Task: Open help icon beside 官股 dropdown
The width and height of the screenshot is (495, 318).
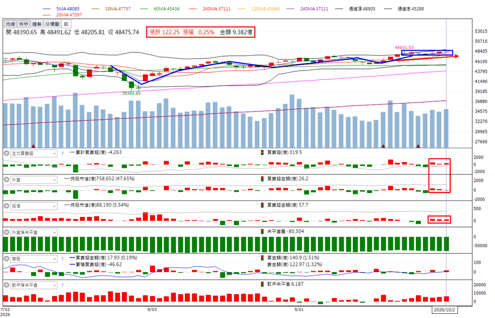Action: [x=62, y=259]
